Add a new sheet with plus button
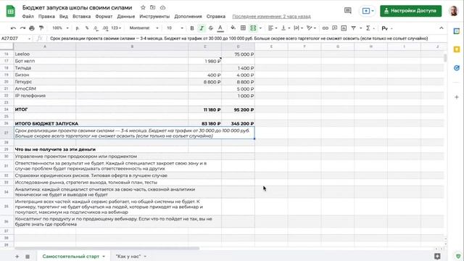 click(17, 257)
